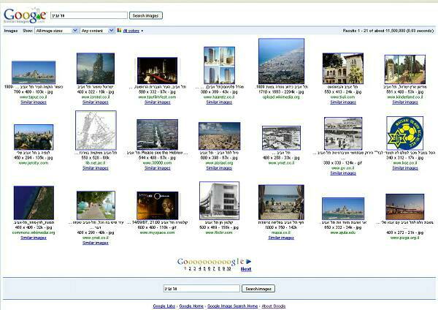Open the line-drawn city map thumbnail
This screenshot has width=438, height=310.
[x=96, y=130]
